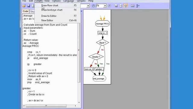Open the Help menu
193x109 pixels.
point(91,1)
